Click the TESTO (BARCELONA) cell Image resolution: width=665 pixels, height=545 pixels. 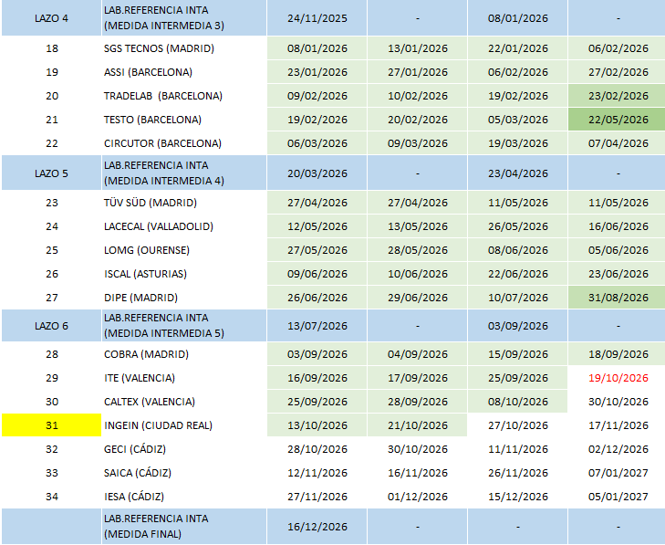tap(184, 120)
